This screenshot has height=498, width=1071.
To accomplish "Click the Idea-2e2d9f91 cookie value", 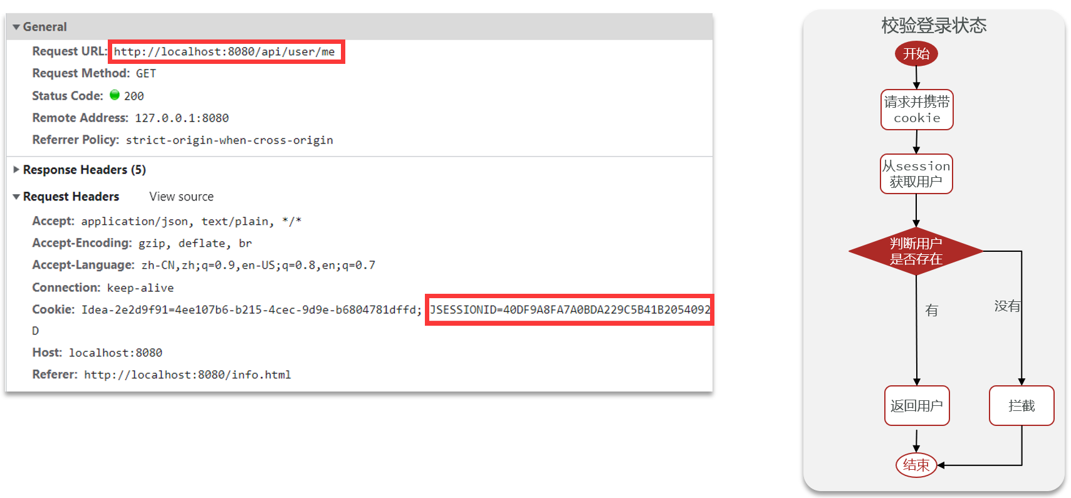I will (251, 309).
